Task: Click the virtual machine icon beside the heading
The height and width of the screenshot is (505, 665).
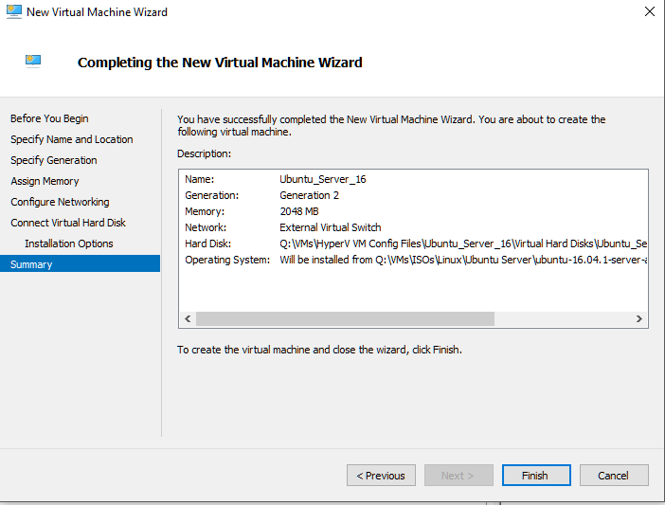Action: click(x=33, y=62)
